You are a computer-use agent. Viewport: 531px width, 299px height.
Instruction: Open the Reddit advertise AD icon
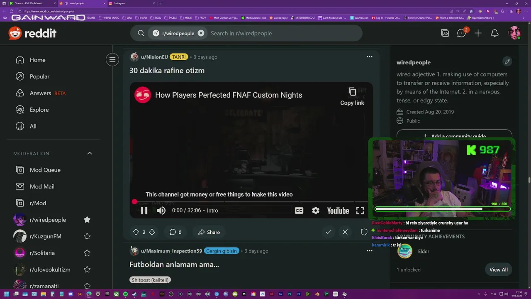(445, 33)
